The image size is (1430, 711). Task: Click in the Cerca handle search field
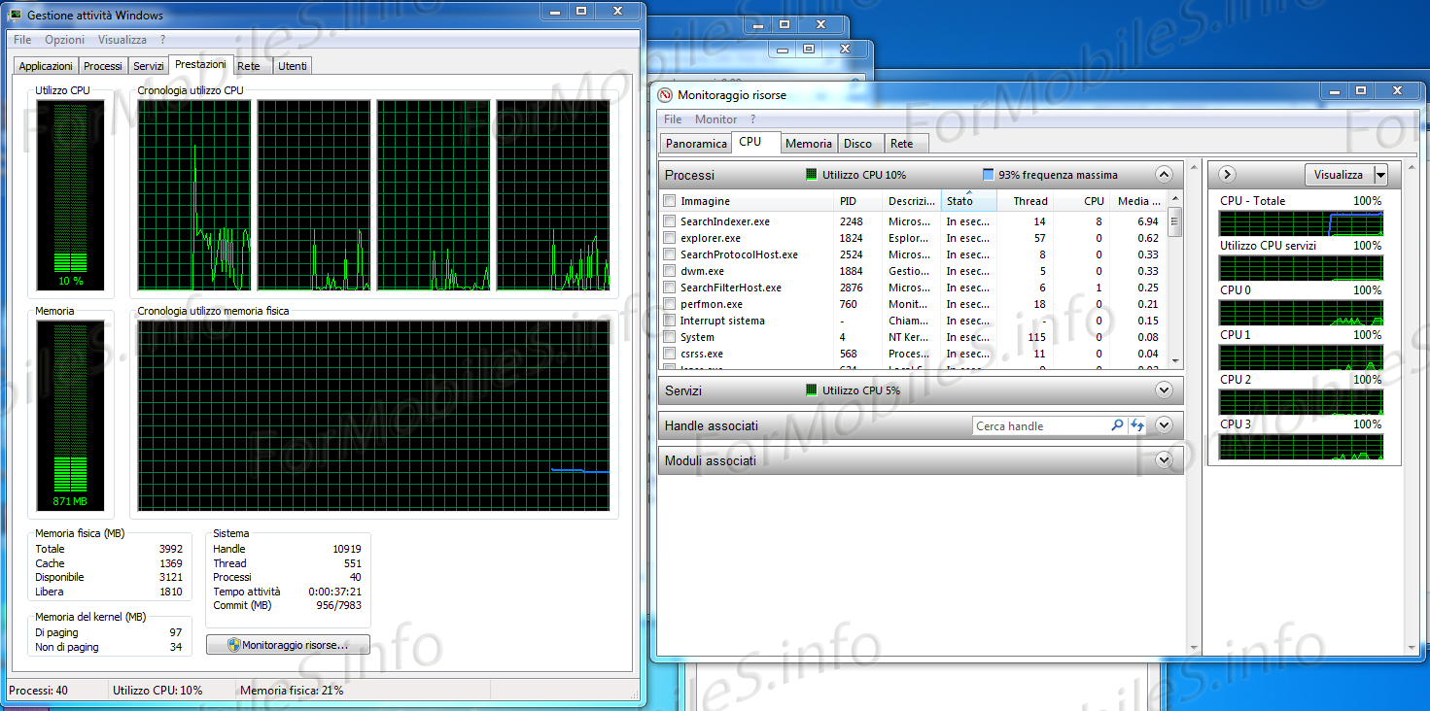click(x=1040, y=425)
